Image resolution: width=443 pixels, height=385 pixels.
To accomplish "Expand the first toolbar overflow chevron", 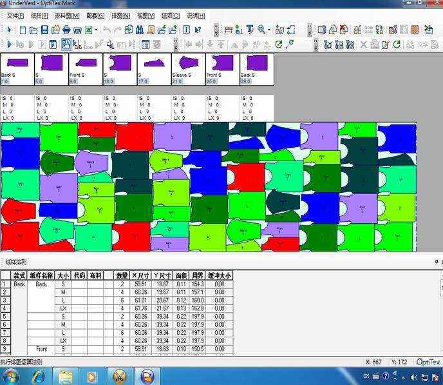I will pyautogui.click(x=216, y=30).
